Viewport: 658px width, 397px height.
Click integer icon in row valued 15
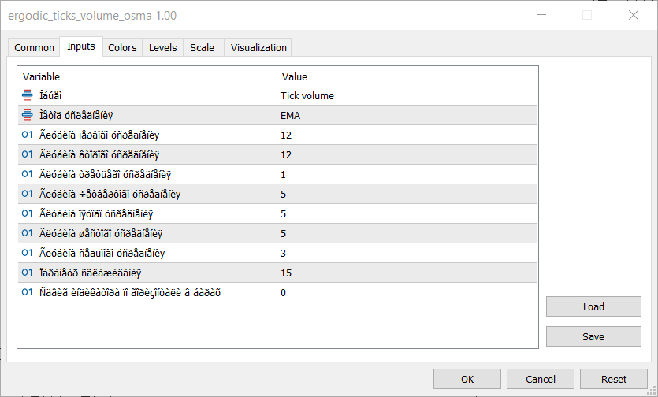pos(28,273)
